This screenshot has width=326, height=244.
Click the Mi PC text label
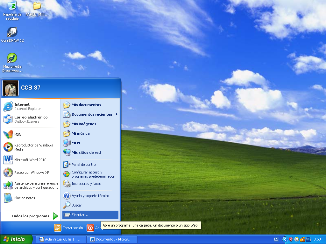click(x=76, y=143)
